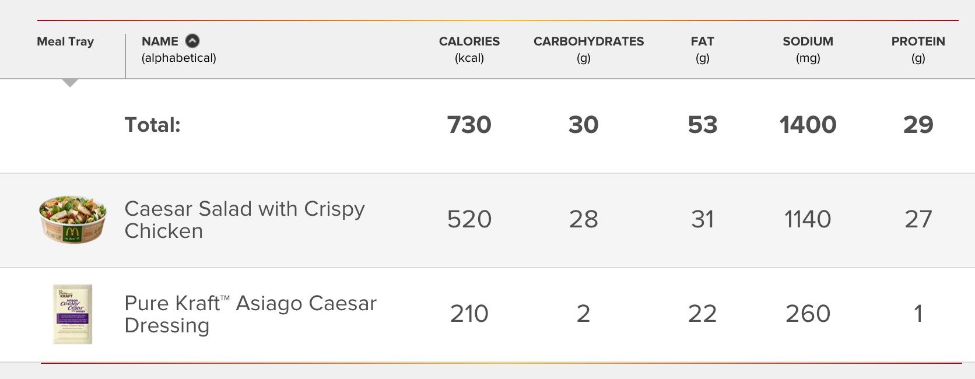The width and height of the screenshot is (975, 379).
Task: Sort by the CALORIES column header
Action: [x=469, y=49]
